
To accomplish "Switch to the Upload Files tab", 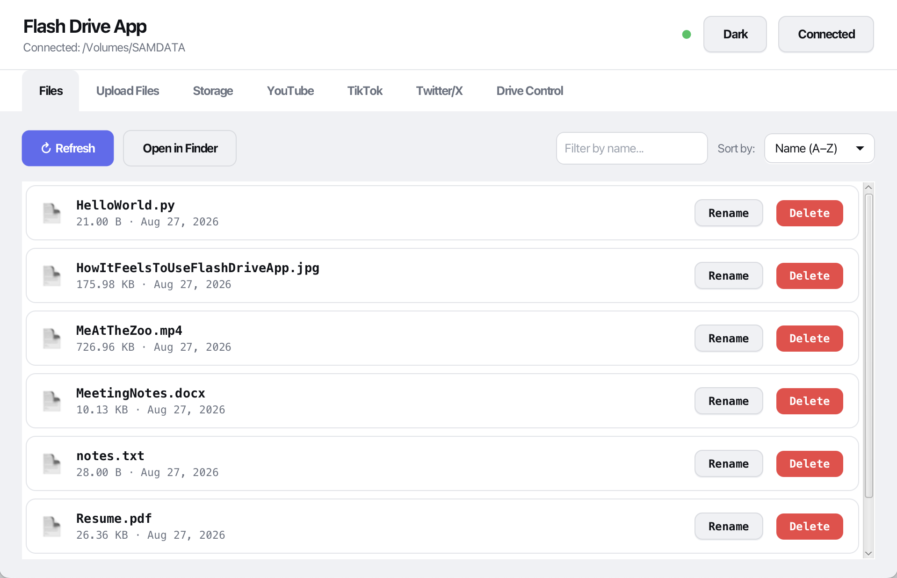I will (128, 91).
